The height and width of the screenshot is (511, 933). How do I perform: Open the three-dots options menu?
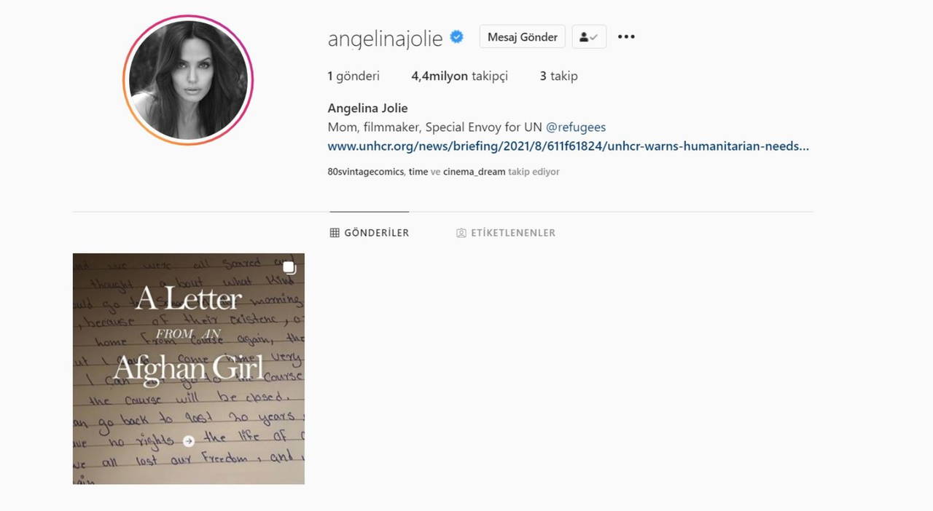click(x=626, y=36)
